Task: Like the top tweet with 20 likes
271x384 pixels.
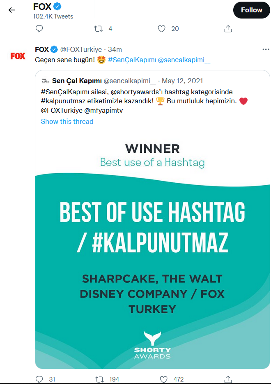Action: [162, 28]
